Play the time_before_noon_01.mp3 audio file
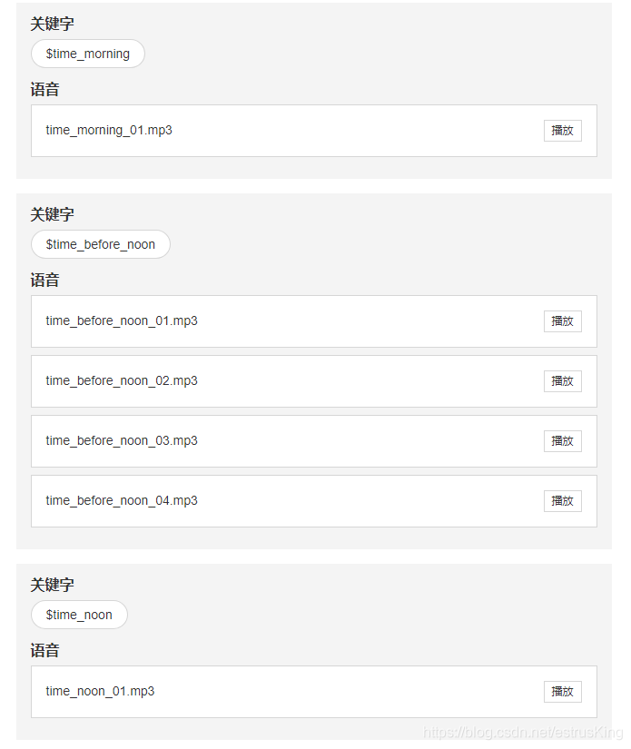 click(562, 321)
